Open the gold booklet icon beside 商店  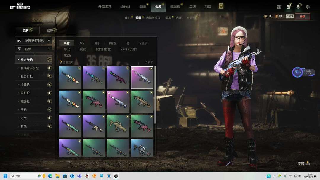point(221,6)
